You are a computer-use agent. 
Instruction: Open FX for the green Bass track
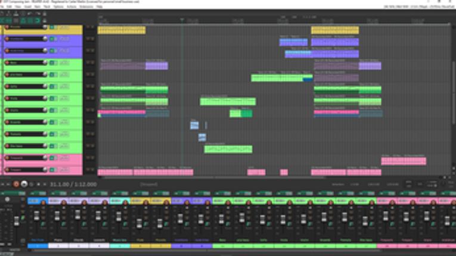[52, 63]
